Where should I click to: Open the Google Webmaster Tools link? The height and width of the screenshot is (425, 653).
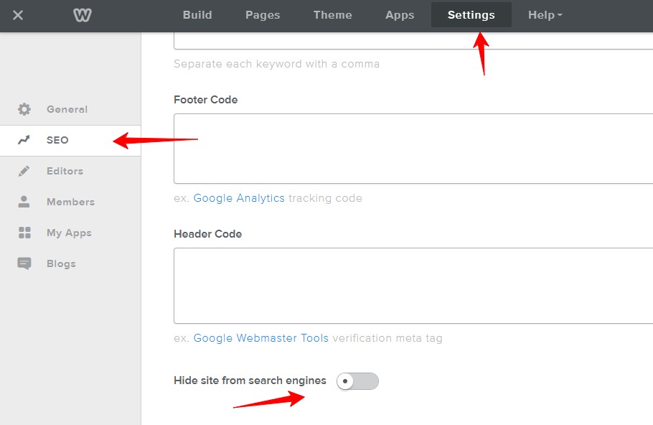[260, 338]
